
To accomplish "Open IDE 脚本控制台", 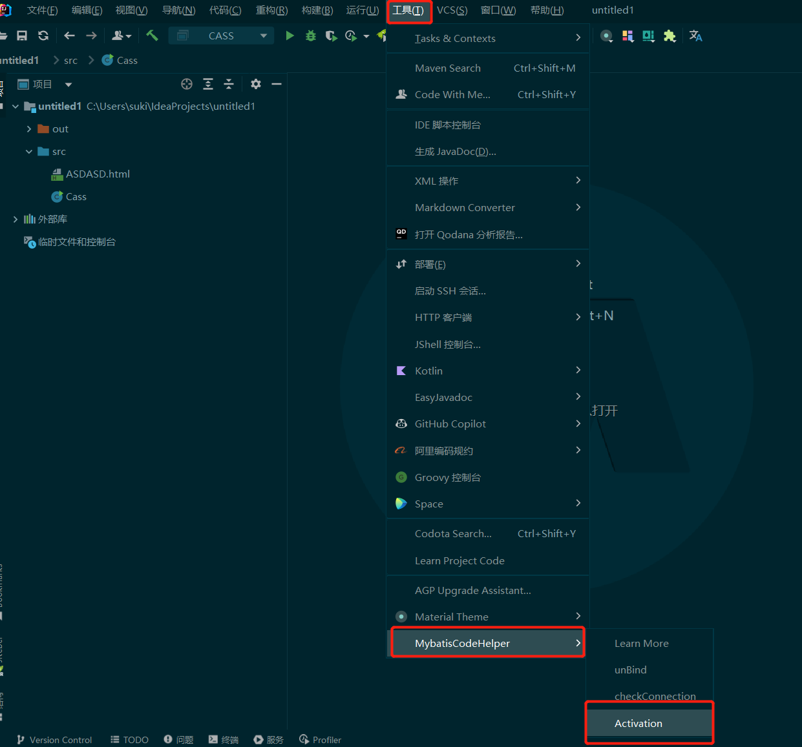I will (x=488, y=125).
